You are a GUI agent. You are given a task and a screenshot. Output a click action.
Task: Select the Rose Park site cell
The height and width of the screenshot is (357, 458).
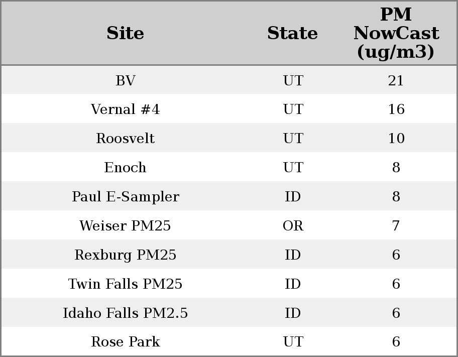click(x=125, y=342)
